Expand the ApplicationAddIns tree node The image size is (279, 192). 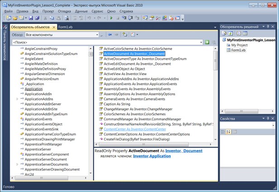tap(17, 99)
